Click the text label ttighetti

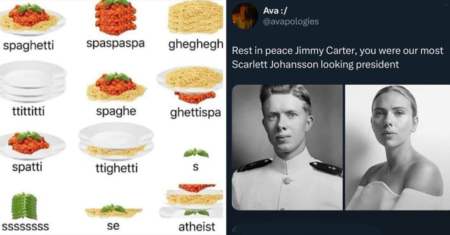tap(117, 168)
